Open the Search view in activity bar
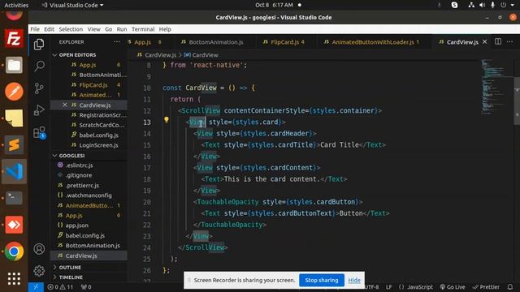 tap(39, 66)
